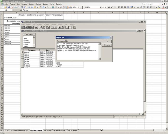Click the Cut scissors icon in Excel
The height and width of the screenshot is (134, 168).
click(x=29, y=7)
